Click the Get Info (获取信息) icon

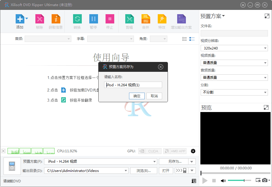(x=56, y=19)
